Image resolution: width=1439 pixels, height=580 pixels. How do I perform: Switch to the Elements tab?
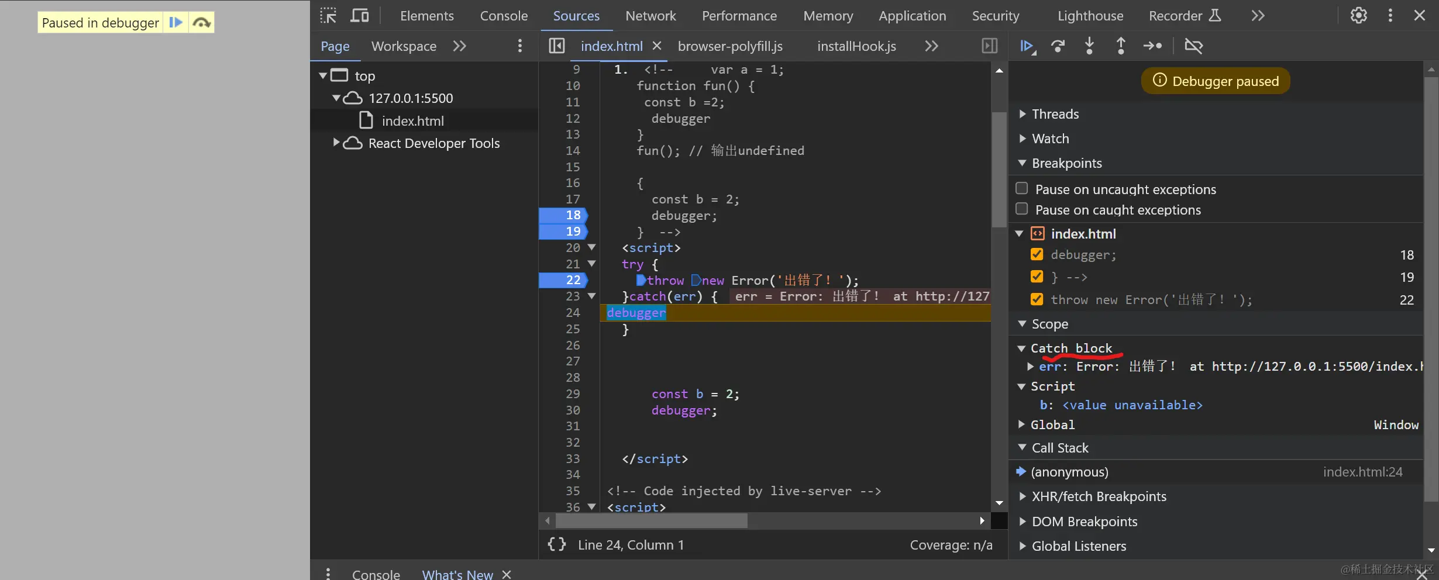point(426,16)
